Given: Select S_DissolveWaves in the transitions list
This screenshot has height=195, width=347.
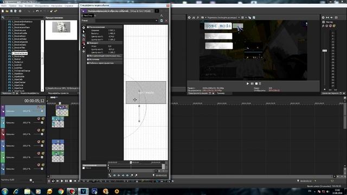Looking at the screenshot, I should click(x=20, y=54).
